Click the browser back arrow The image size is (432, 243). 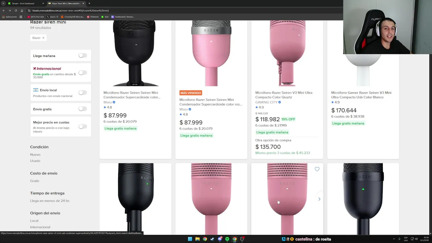(x=4, y=10)
